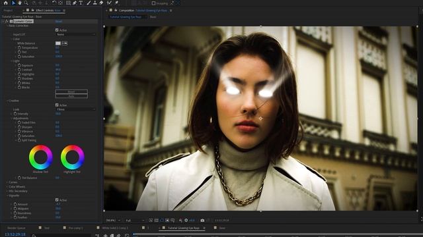Expand the HSL Secondary section

tap(7, 191)
